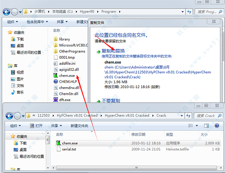Open 组织 menu in Crack window

15,126
